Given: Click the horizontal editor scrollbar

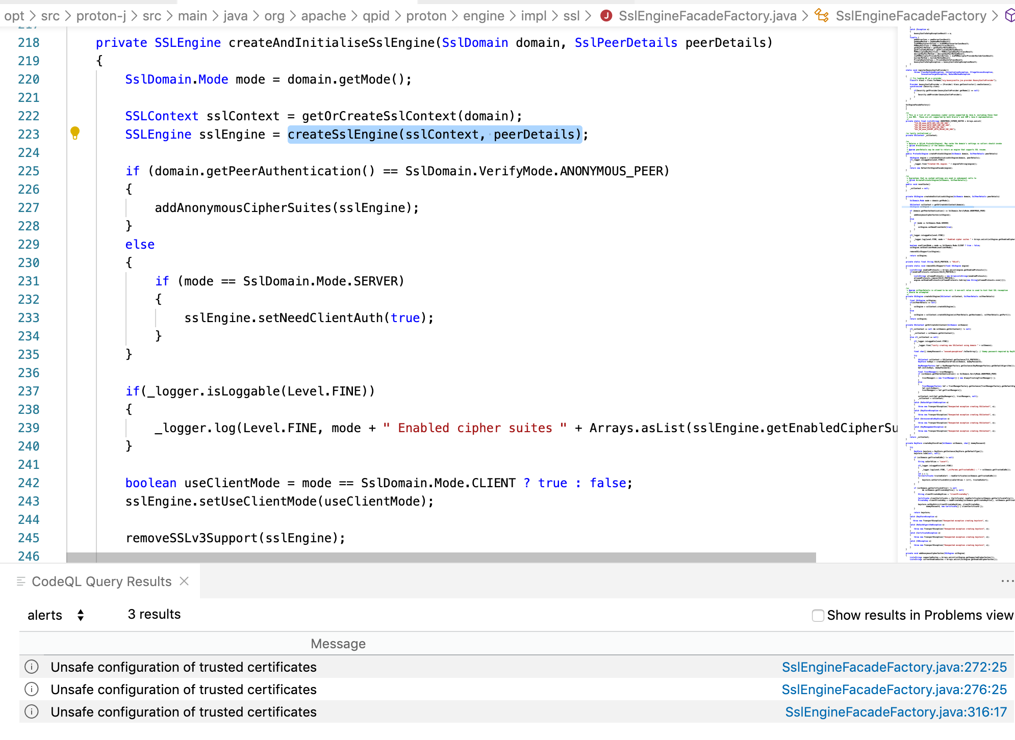Looking at the screenshot, I should (x=441, y=558).
